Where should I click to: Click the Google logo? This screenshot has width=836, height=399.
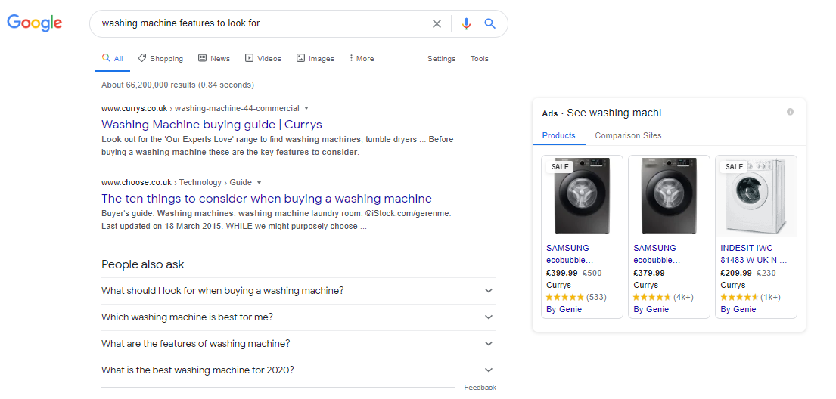(35, 23)
